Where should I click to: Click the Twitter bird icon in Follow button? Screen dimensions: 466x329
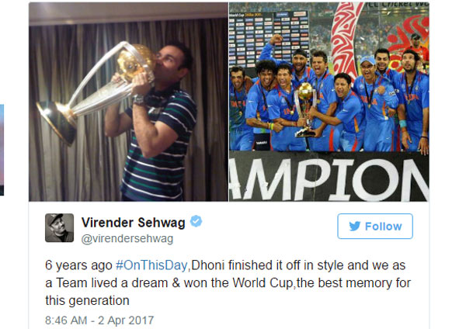point(355,227)
